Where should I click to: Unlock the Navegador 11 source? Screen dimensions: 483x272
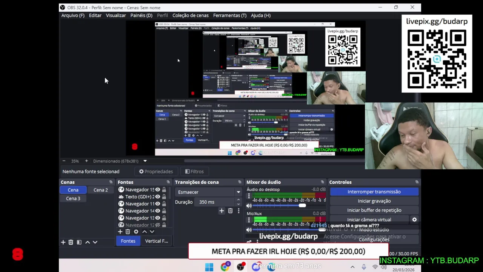[x=164, y=204]
